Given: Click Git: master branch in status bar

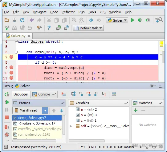Looking at the screenshot, I should (x=126, y=147).
